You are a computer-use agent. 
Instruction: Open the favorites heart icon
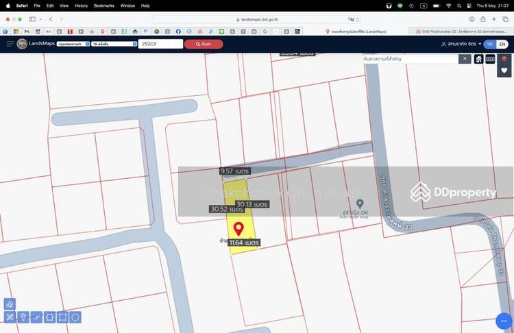click(504, 71)
